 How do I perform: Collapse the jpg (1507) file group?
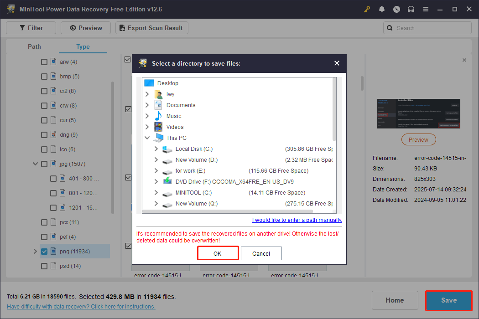click(35, 164)
